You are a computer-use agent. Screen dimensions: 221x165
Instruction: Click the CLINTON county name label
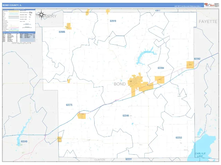pos(100,159)
